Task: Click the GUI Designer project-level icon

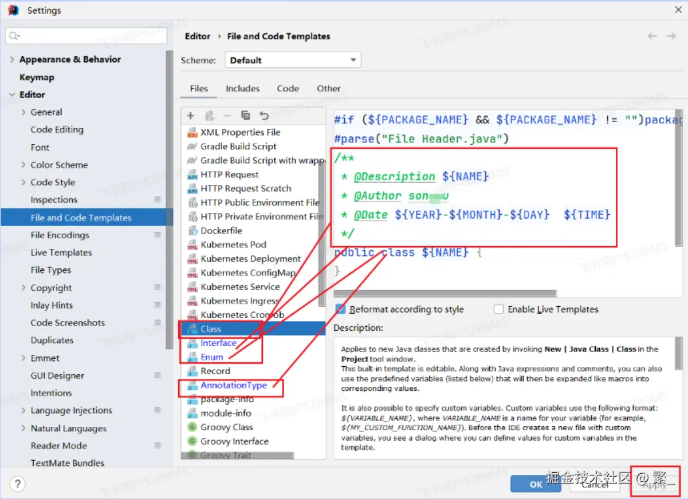Action: point(158,376)
